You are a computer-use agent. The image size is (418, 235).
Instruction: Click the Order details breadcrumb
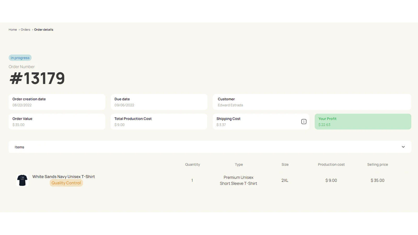[x=44, y=30]
